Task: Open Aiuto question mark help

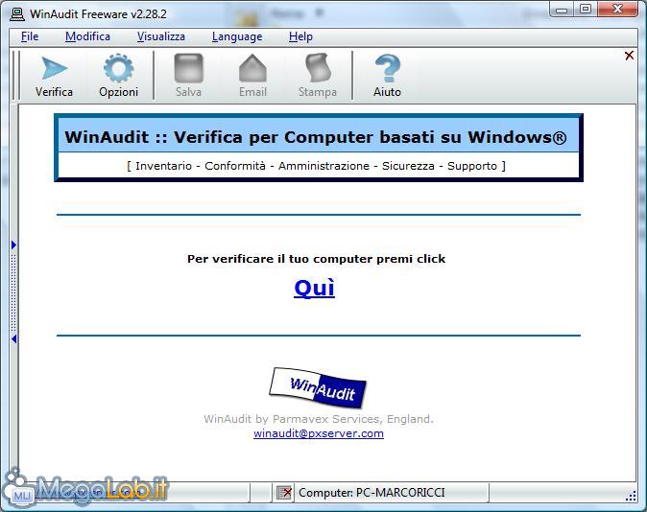Action: pos(387,76)
